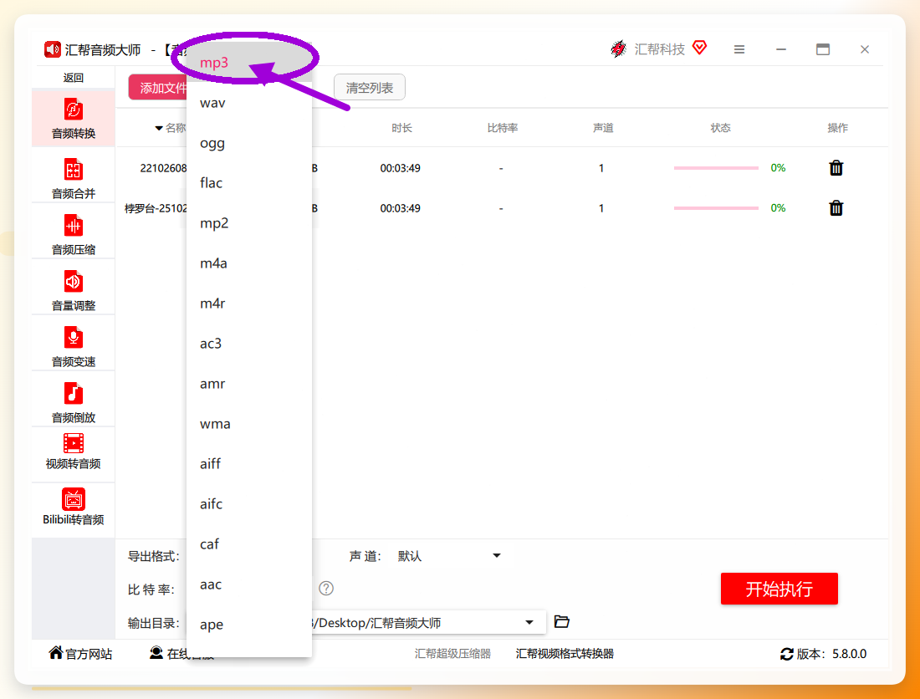Select mp2 from format list
Viewport: 920px width, 699px height.
tap(248, 223)
